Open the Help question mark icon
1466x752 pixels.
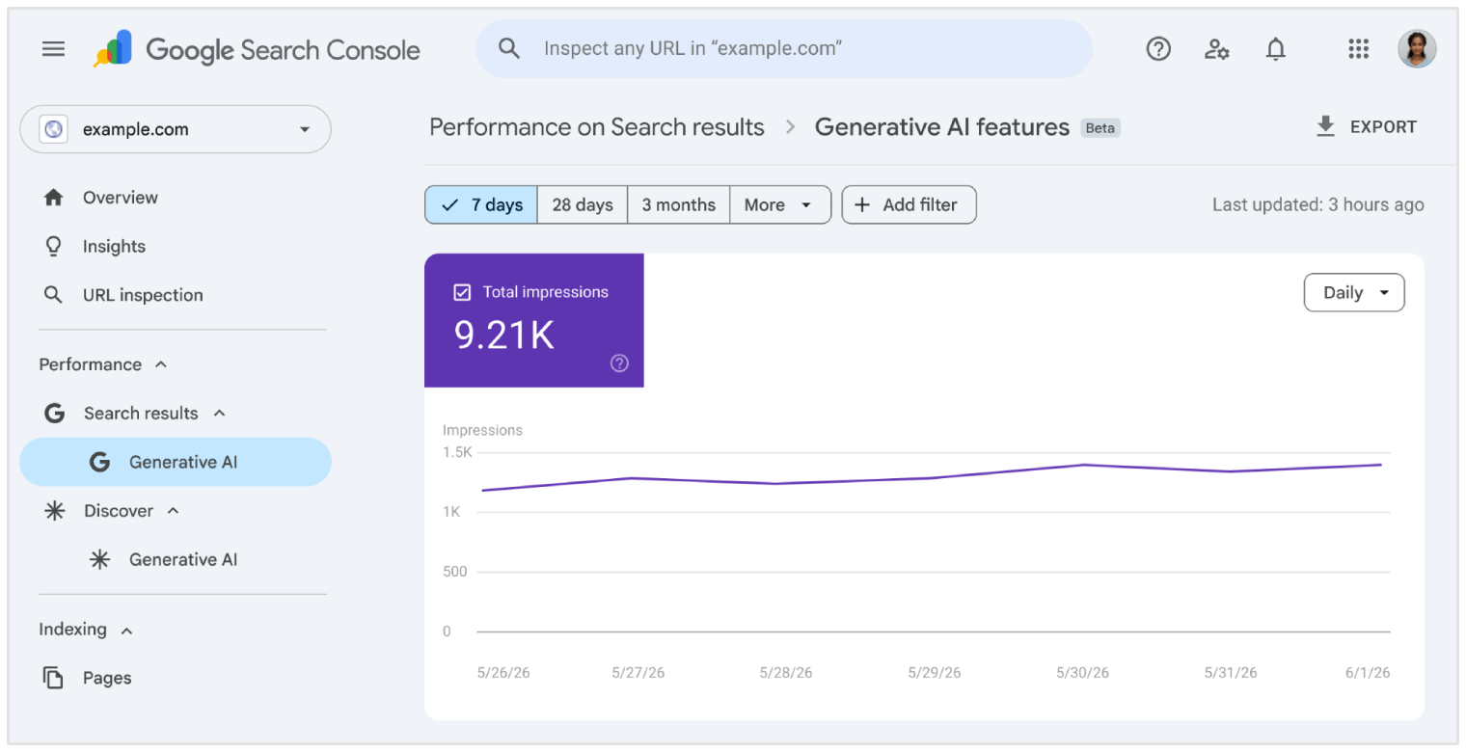1158,49
